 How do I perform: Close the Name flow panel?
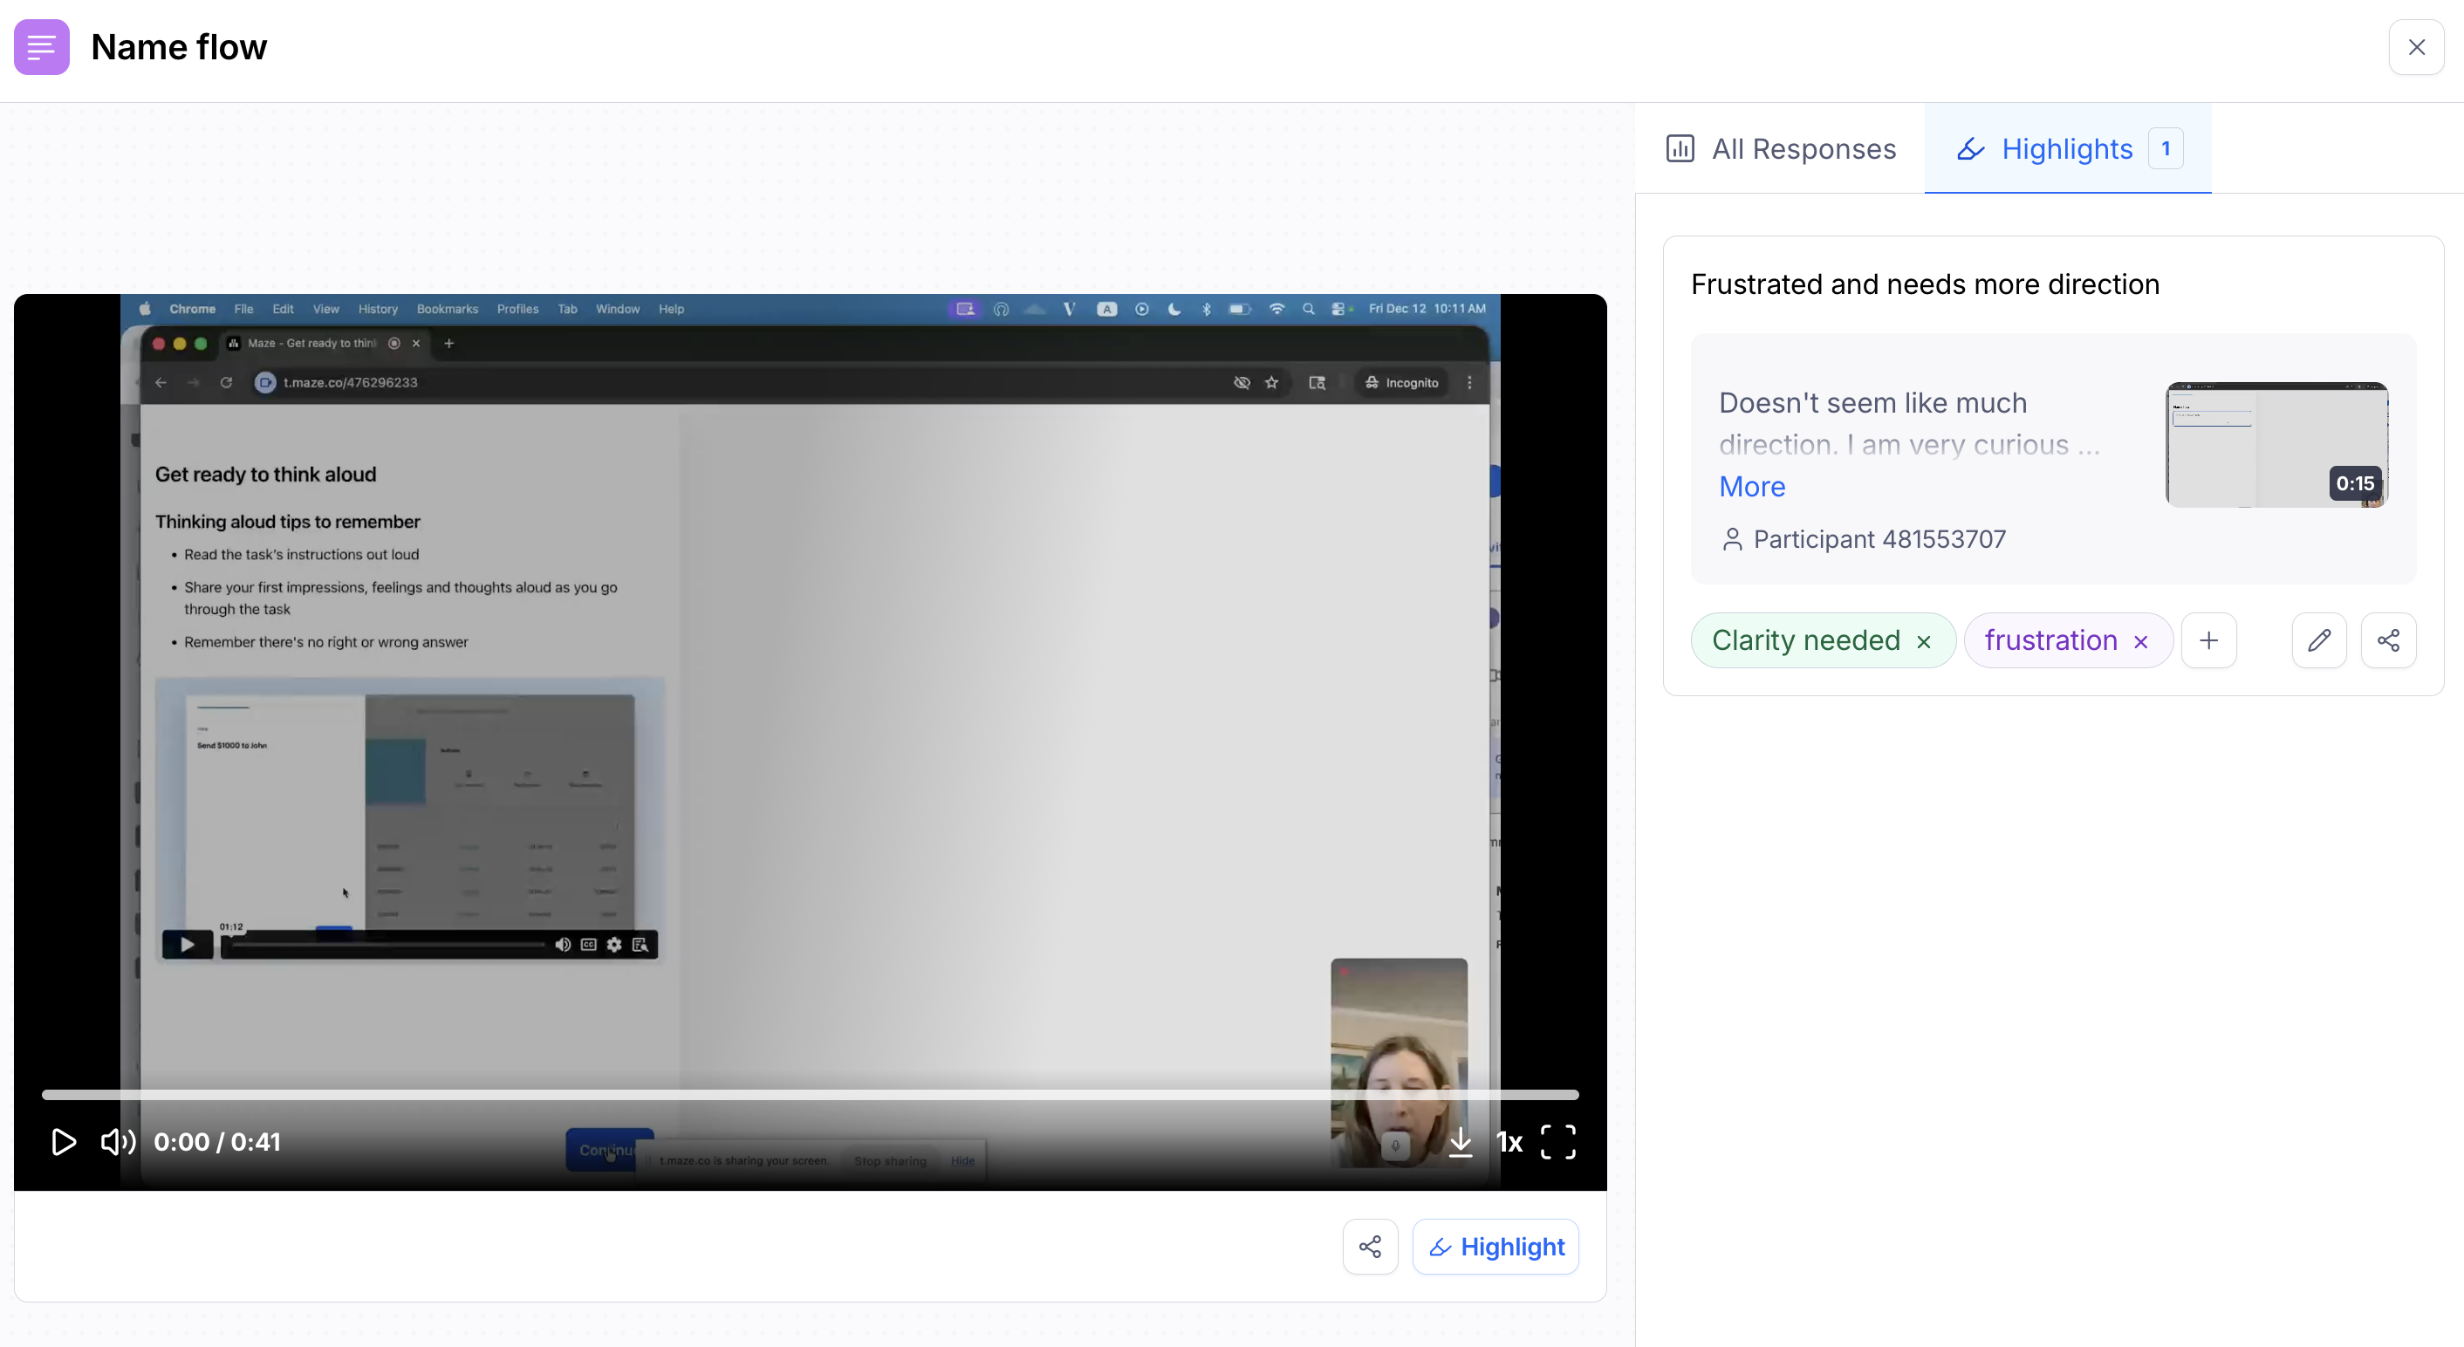pyautogui.click(x=2416, y=47)
